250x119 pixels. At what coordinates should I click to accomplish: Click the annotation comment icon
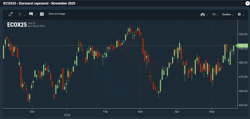[x=31, y=14]
